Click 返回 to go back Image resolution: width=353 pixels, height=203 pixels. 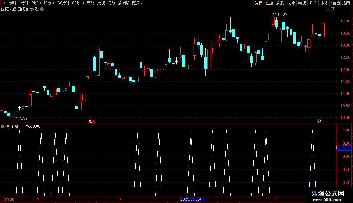click(x=346, y=3)
